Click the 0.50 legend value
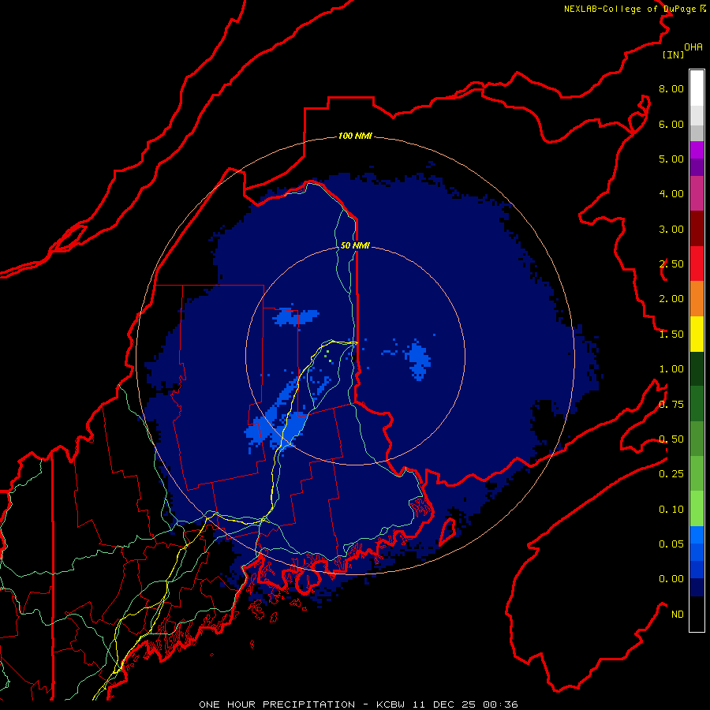Viewport: 710px width, 710px height. 671,439
